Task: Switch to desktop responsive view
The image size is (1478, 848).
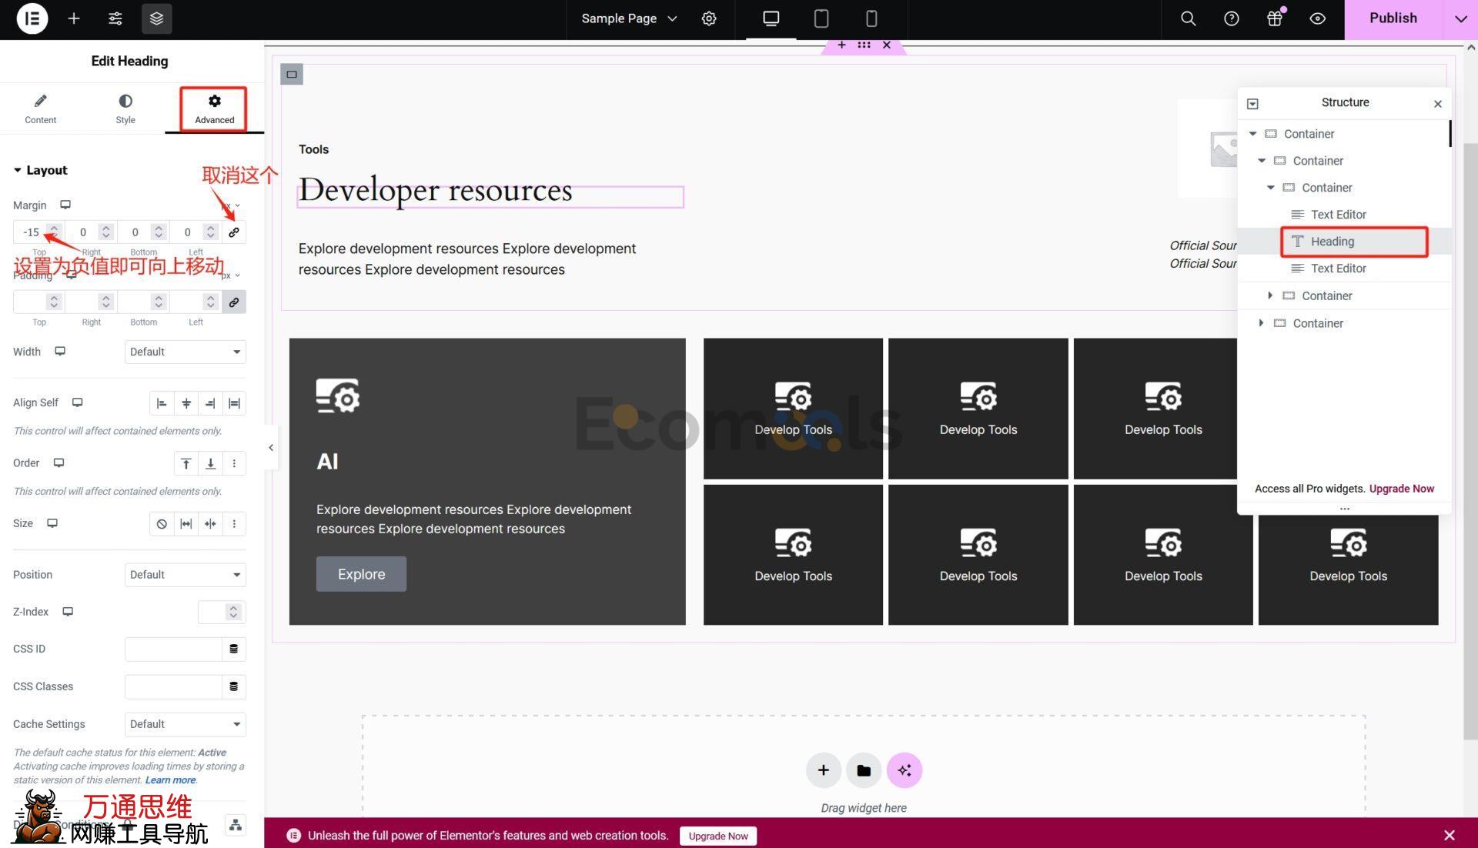Action: pyautogui.click(x=771, y=18)
